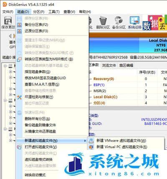This screenshot has width=167, height=179.
Task: Click the Save Changes (保存更改) toolbar icon
Action: click(x=8, y=21)
